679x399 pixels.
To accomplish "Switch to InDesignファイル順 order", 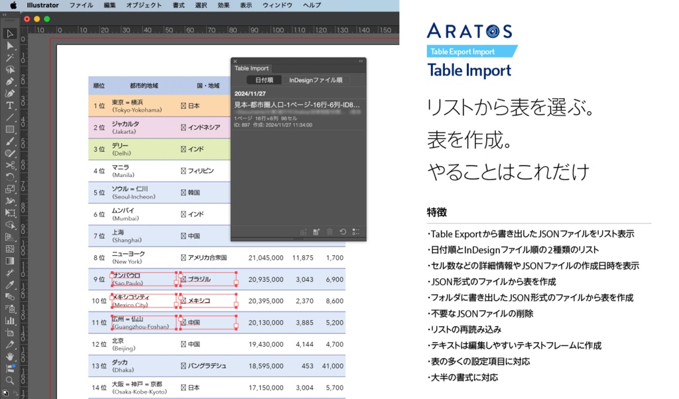I will click(315, 80).
